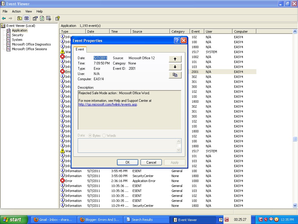
Task: Open the File menu
Action: [5, 11]
